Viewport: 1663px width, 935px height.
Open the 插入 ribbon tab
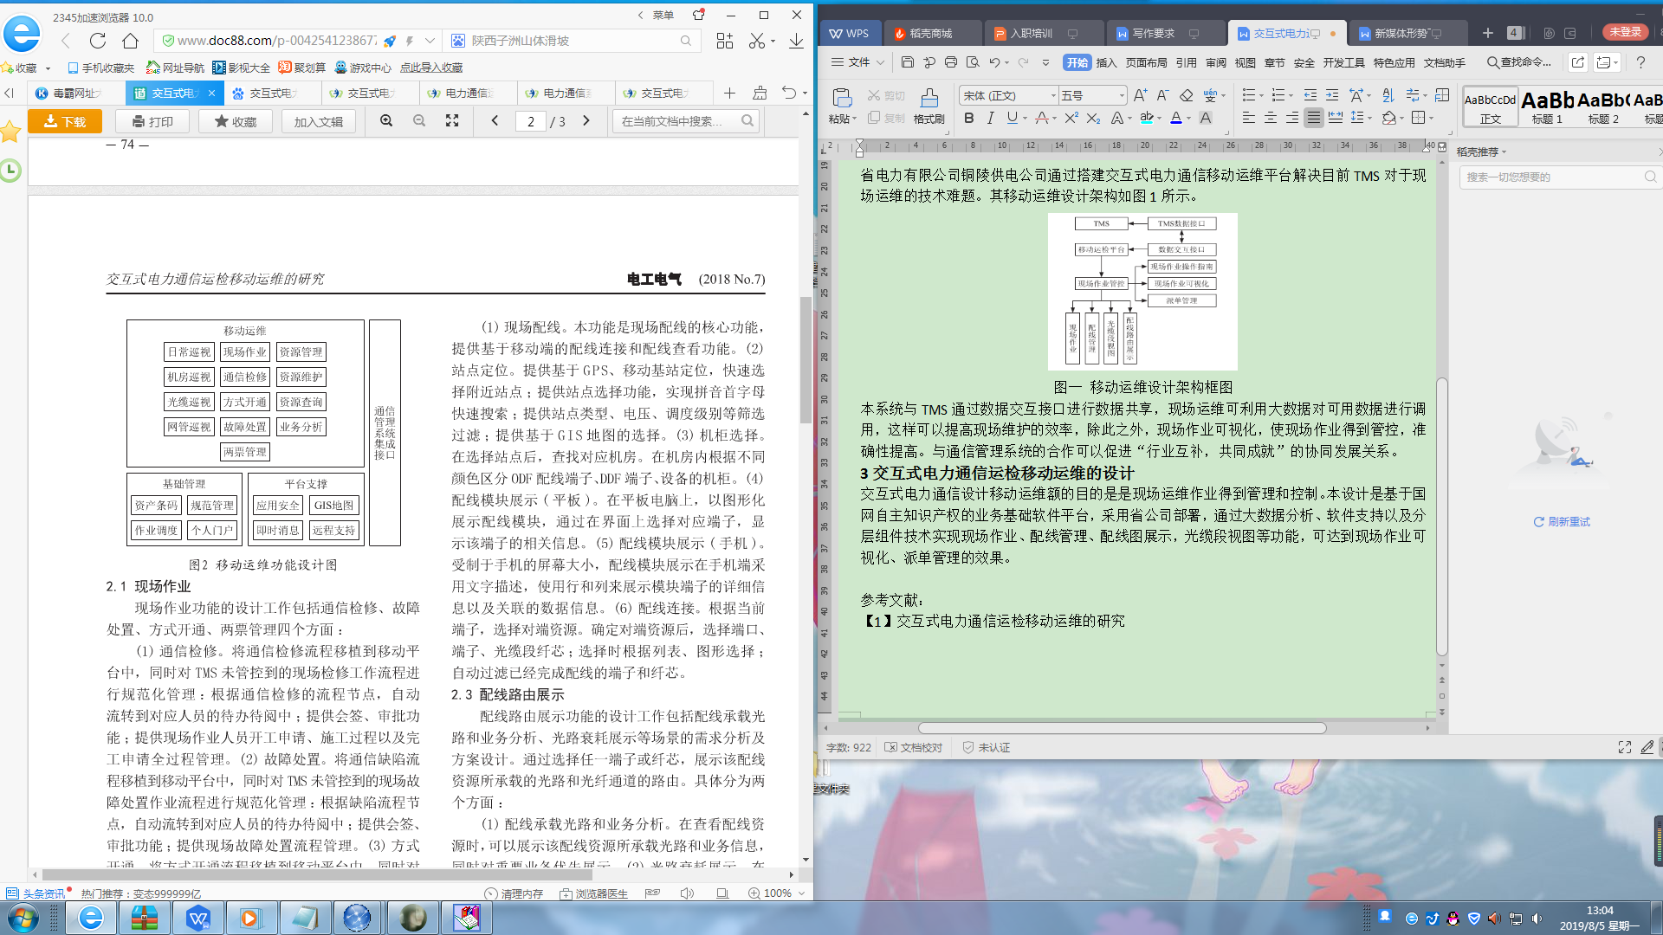click(1106, 62)
